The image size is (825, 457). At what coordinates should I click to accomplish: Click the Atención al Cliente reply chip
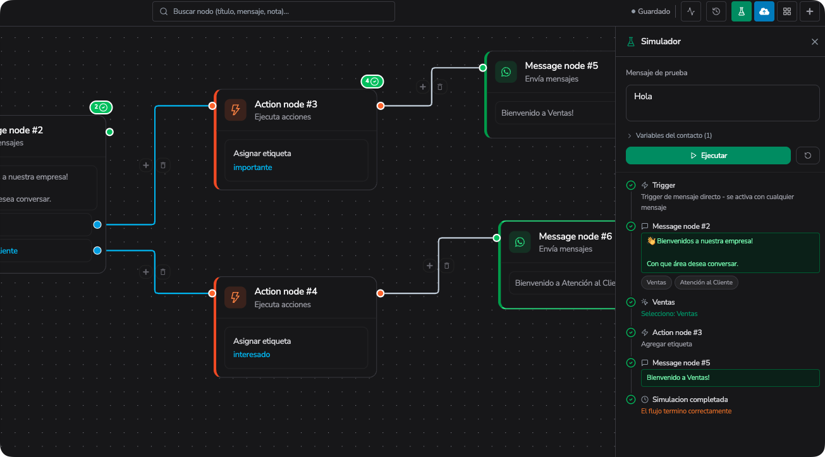(x=706, y=283)
